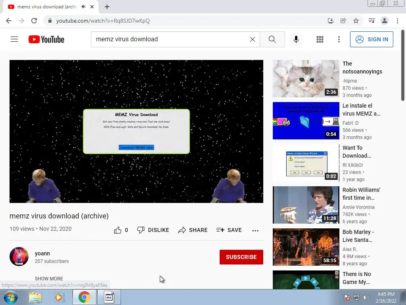Open the Windows Start button
This screenshot has width=406, height=305.
tap(11, 297)
